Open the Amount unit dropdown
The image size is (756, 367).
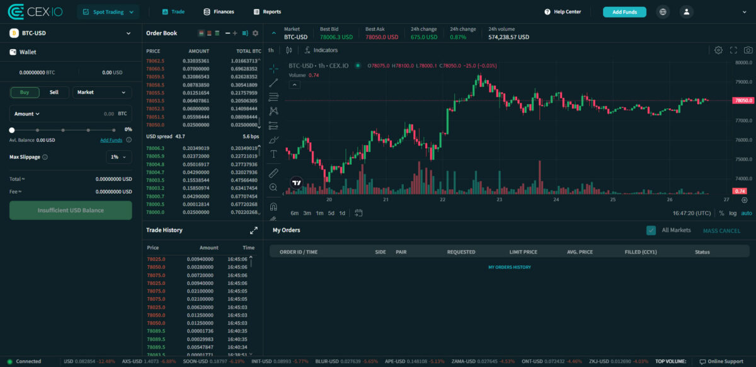click(x=27, y=114)
